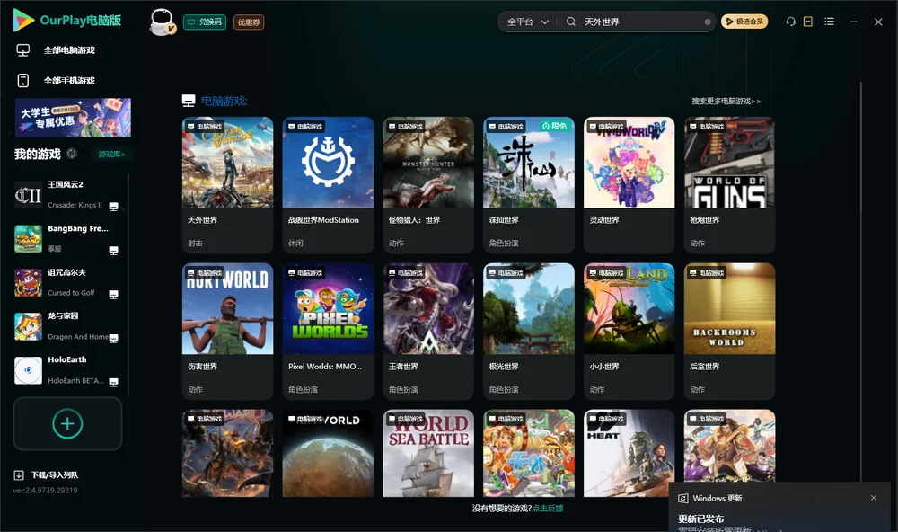Open 下载/导入列队 download queue
This screenshot has width=898, height=532.
coord(46,474)
